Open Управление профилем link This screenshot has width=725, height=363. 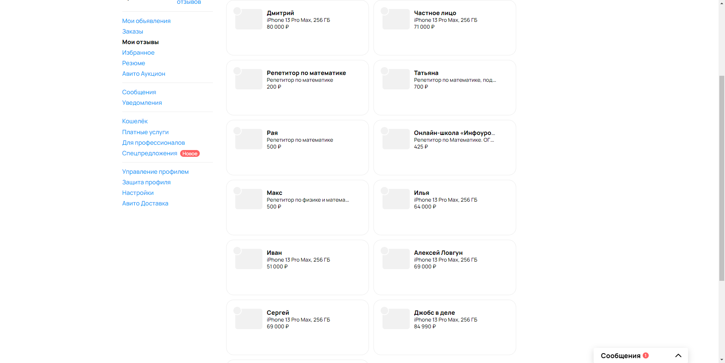pyautogui.click(x=155, y=172)
